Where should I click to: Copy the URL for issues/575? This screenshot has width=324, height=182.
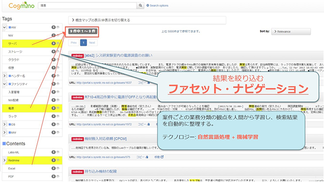coord(142,157)
